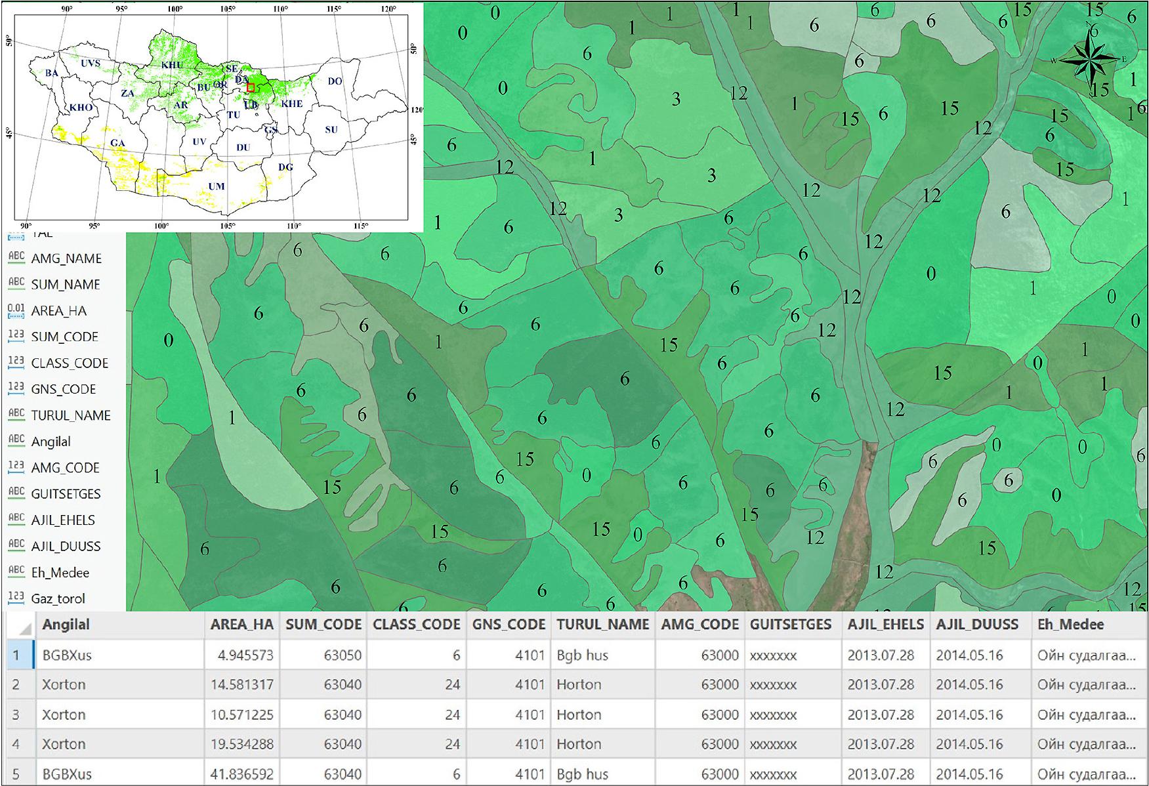Viewport: 1149px width, 786px height.
Task: Sort by clicking the Angilal column header
Action: pos(66,625)
